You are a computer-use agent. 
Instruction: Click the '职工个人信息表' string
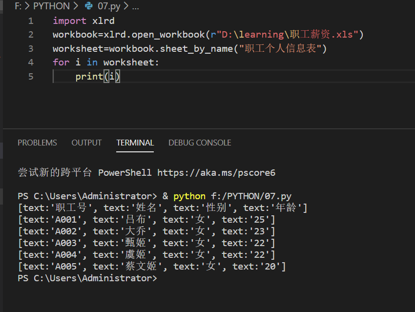280,48
